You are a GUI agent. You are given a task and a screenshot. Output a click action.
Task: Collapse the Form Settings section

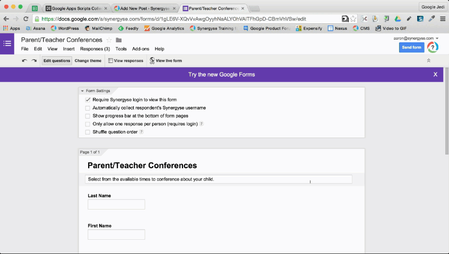[82, 91]
